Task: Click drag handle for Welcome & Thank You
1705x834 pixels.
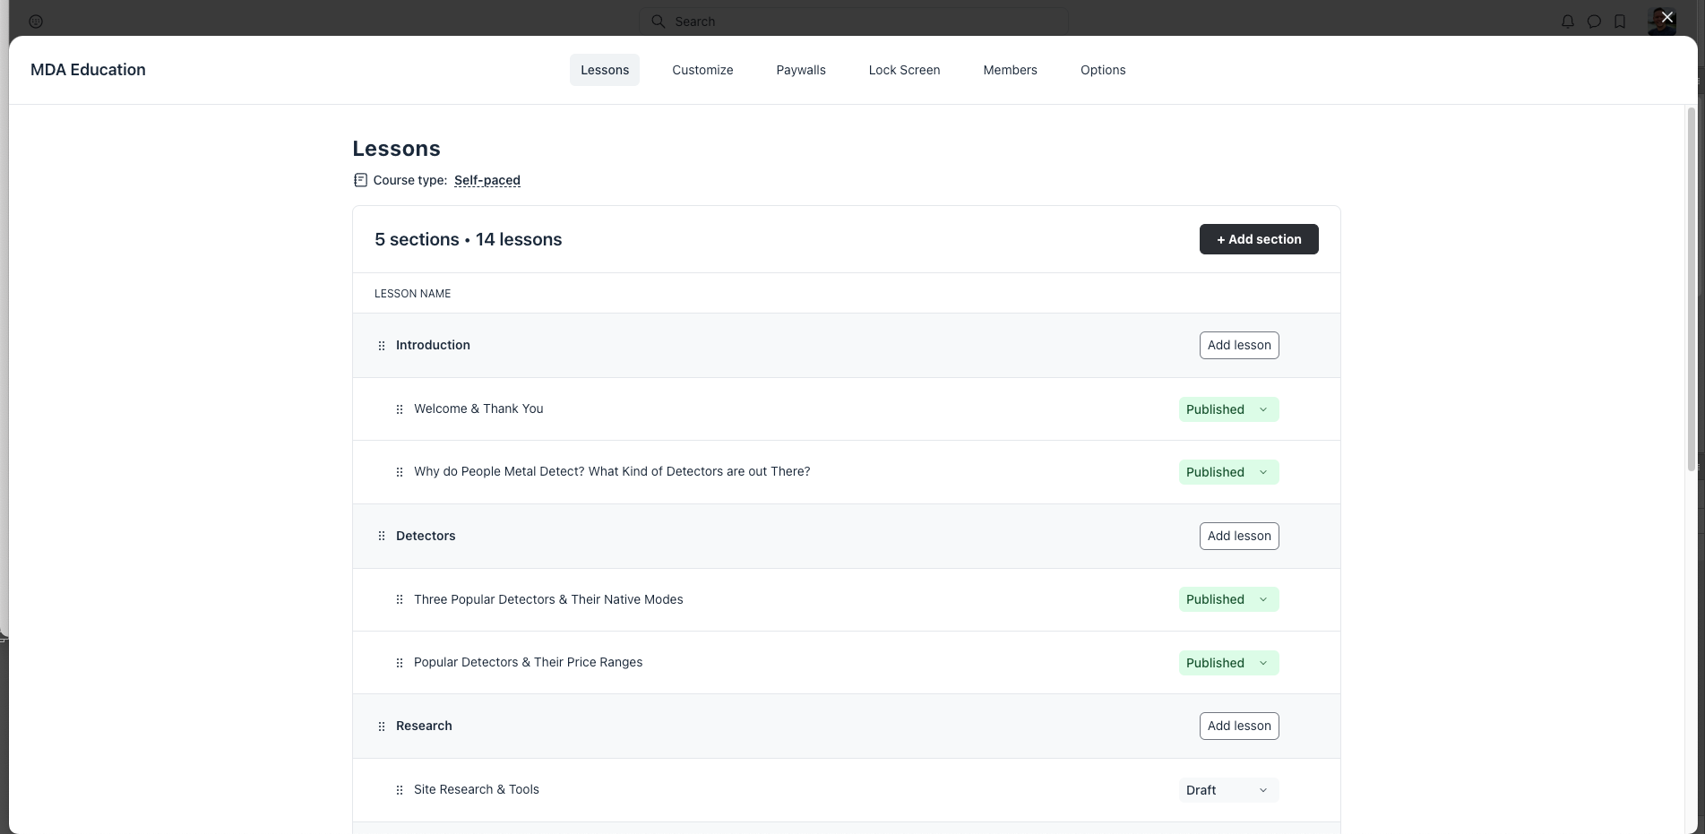Action: 400,409
